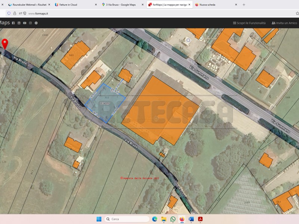This screenshot has height=224, width=299.
Task: Open the Firefox tracking protection shield
Action: (x=9, y=13)
